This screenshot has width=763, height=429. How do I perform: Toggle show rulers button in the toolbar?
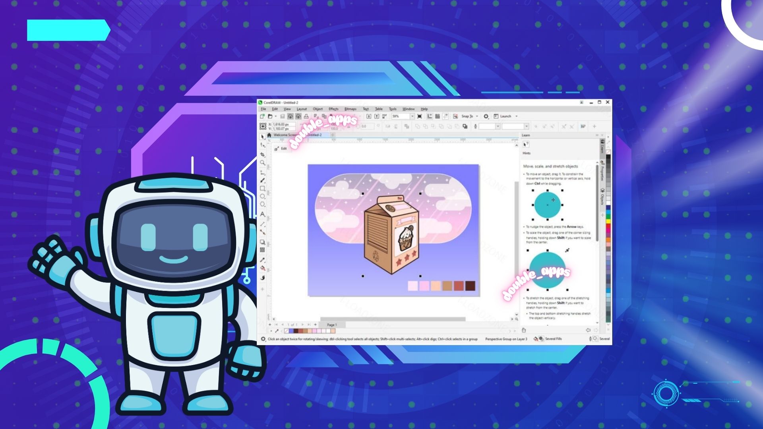pos(430,116)
